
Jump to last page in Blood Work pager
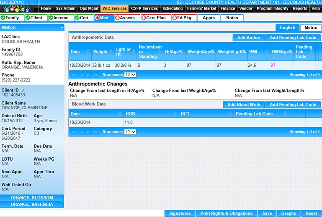pos(95,132)
